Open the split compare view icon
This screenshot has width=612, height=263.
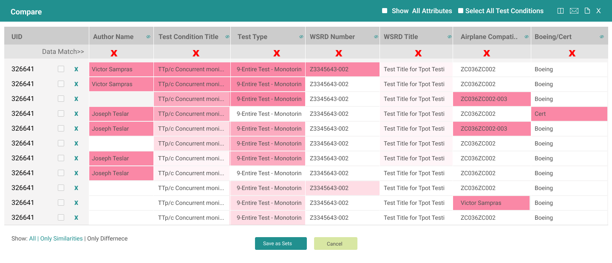click(560, 11)
